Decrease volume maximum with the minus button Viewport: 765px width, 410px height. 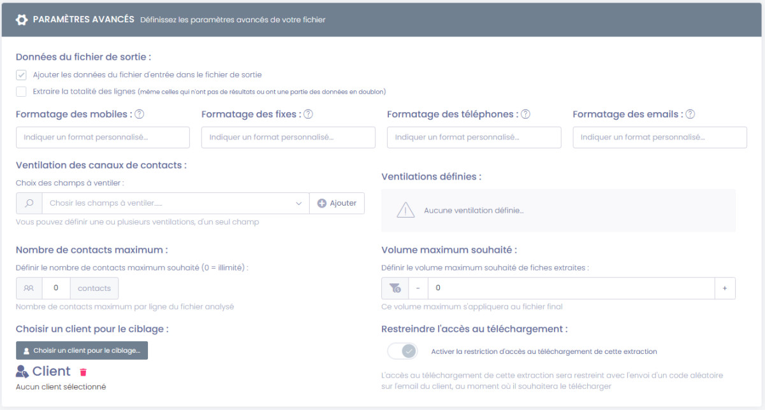coord(418,288)
